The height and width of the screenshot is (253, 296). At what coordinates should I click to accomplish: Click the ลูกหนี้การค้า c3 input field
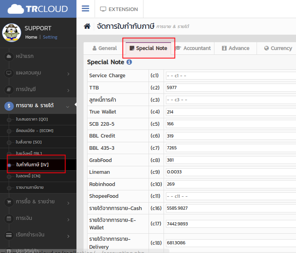coord(231,100)
